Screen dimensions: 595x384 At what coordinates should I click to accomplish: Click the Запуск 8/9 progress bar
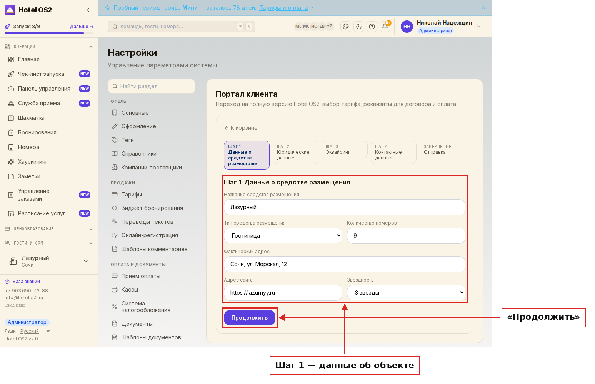coord(49,33)
